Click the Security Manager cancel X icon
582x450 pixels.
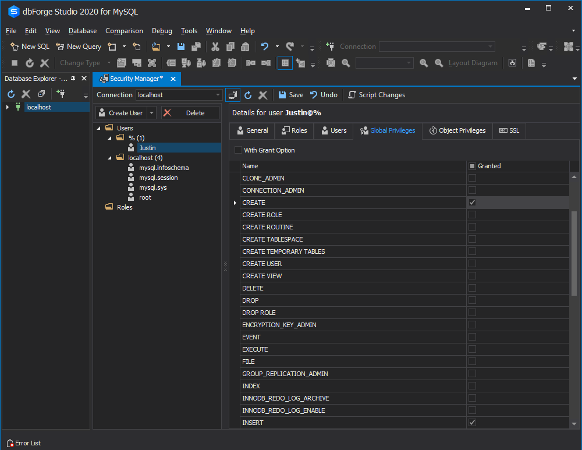(x=263, y=95)
